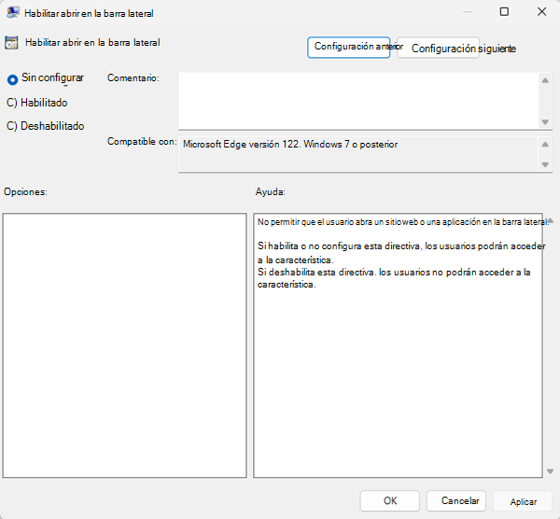Click the Opciones: label
The width and height of the screenshot is (560, 519).
pos(25,191)
